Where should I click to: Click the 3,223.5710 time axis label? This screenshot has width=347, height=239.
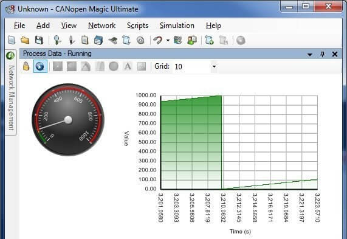pyautogui.click(x=317, y=207)
